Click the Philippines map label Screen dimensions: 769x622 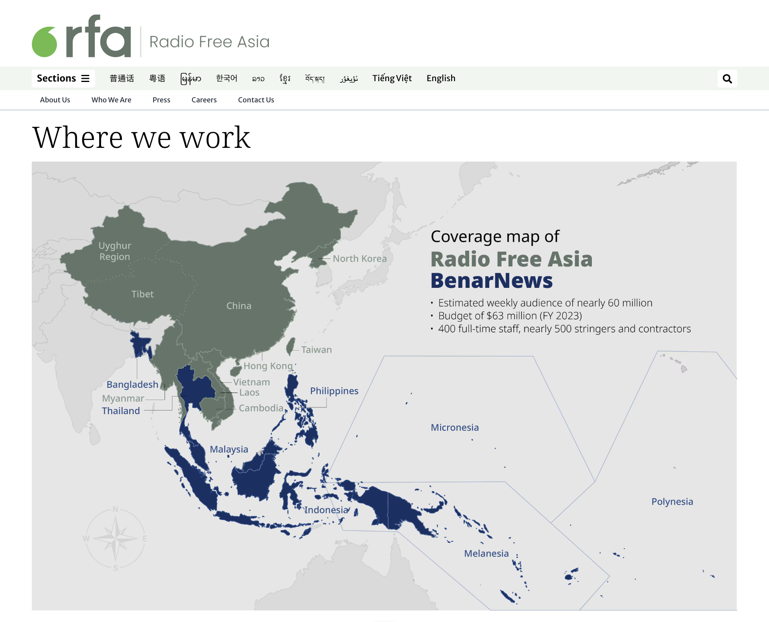coord(334,391)
